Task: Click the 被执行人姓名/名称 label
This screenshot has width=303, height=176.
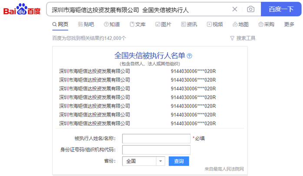Action: 95,139
